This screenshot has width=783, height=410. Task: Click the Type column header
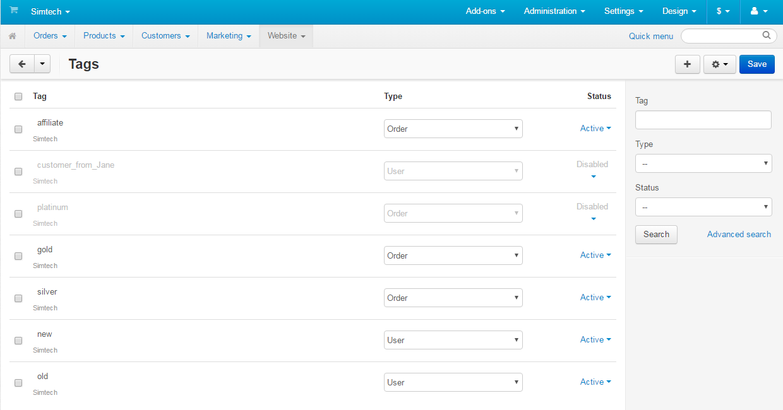pos(393,97)
